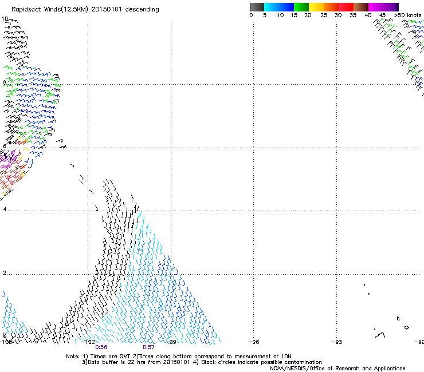Click the red 30-35 knots color band
Viewport: 424px width, 372px height.
346,7
